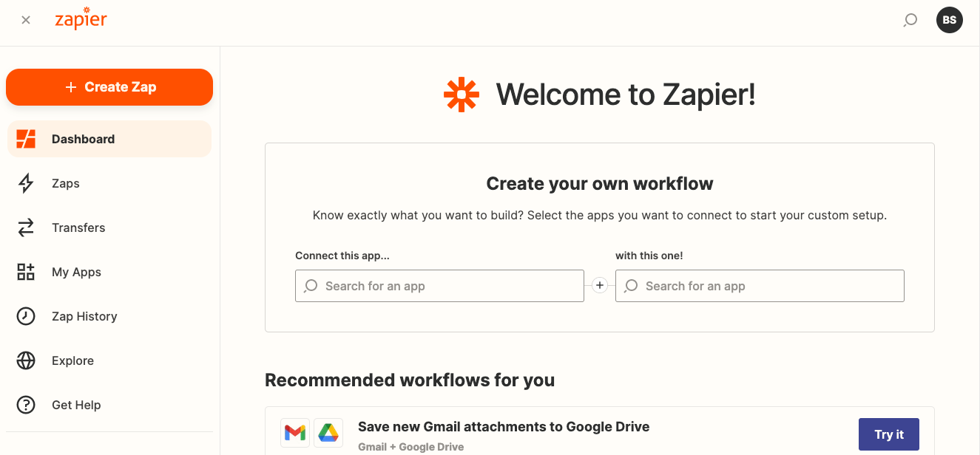The height and width of the screenshot is (455, 980).
Task: Open Zap History from sidebar
Action: (84, 316)
